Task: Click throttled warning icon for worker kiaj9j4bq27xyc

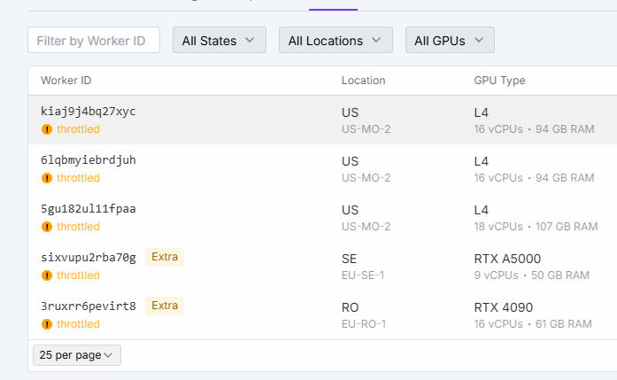Action: pyautogui.click(x=47, y=129)
